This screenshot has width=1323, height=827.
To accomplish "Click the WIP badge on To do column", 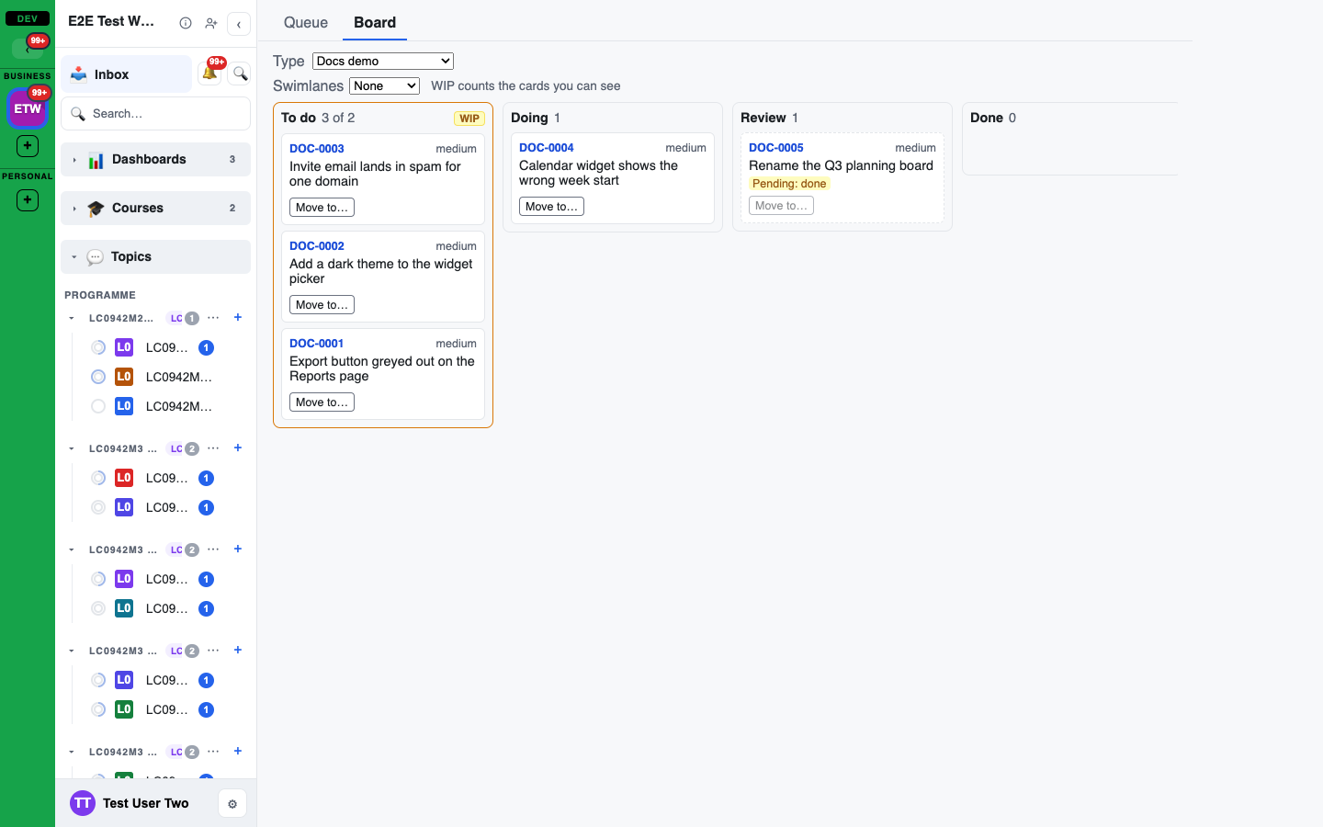I will click(x=469, y=119).
